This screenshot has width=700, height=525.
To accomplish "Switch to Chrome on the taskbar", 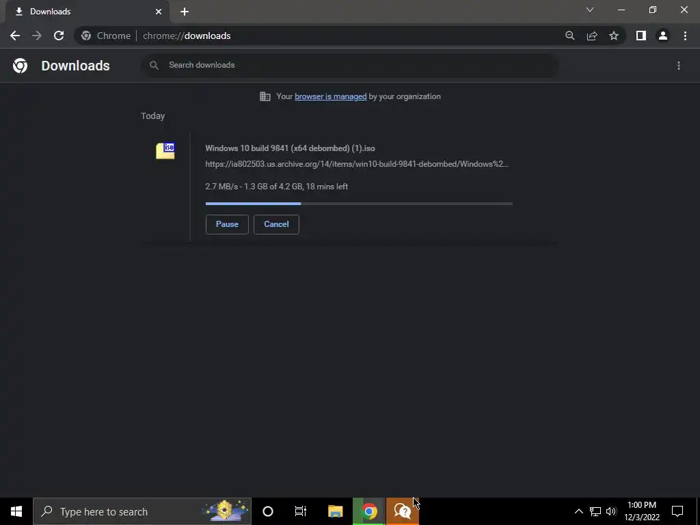I will point(369,511).
